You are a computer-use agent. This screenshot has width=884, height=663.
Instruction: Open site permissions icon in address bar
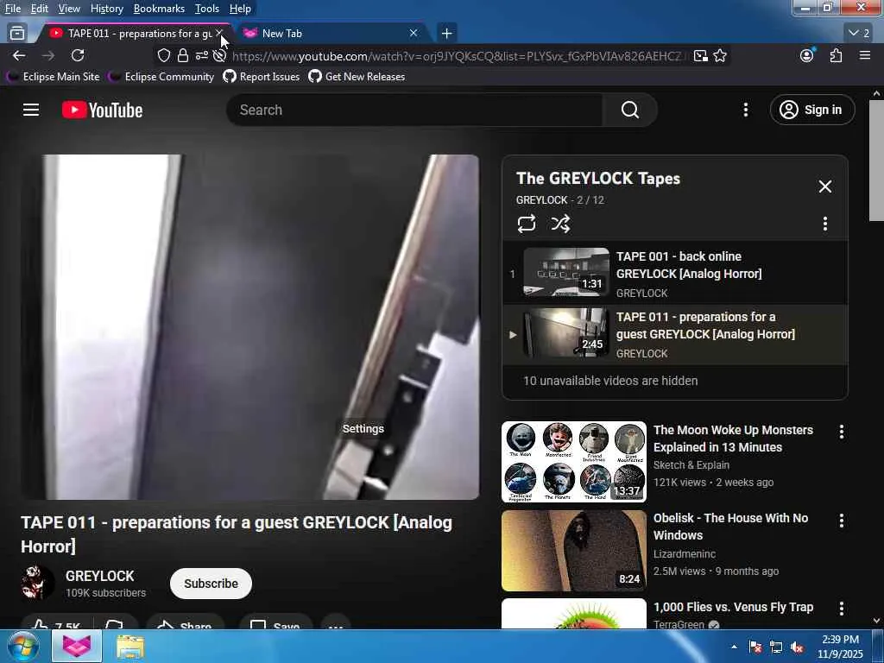(x=201, y=55)
